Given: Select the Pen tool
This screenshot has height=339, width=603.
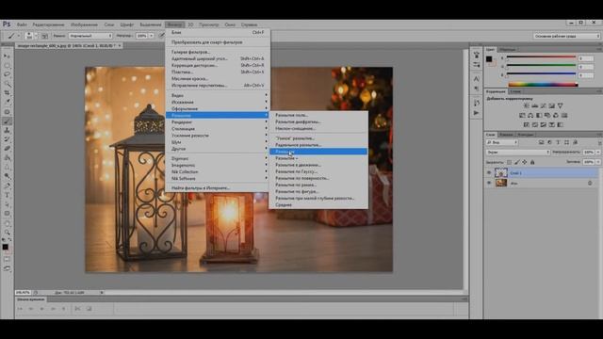Looking at the screenshot, I should tap(7, 186).
